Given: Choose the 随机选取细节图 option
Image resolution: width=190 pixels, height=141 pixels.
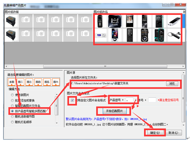Looking at the screenshot, I should click(23, 116).
